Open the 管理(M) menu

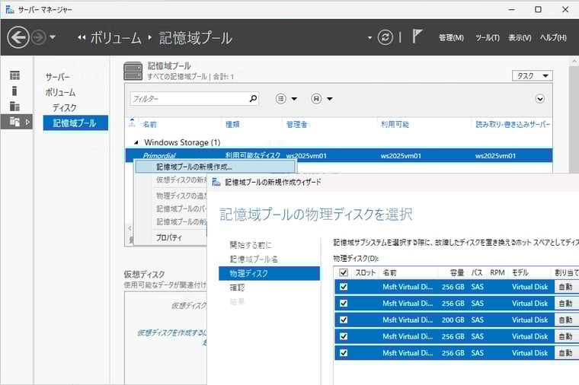click(x=451, y=38)
